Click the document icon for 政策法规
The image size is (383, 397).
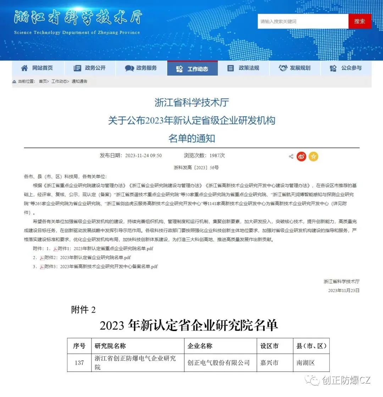(231, 68)
